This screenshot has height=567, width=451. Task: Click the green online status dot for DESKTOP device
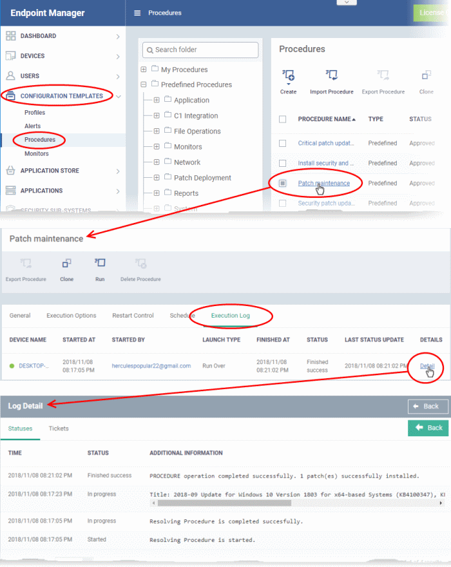tap(12, 366)
